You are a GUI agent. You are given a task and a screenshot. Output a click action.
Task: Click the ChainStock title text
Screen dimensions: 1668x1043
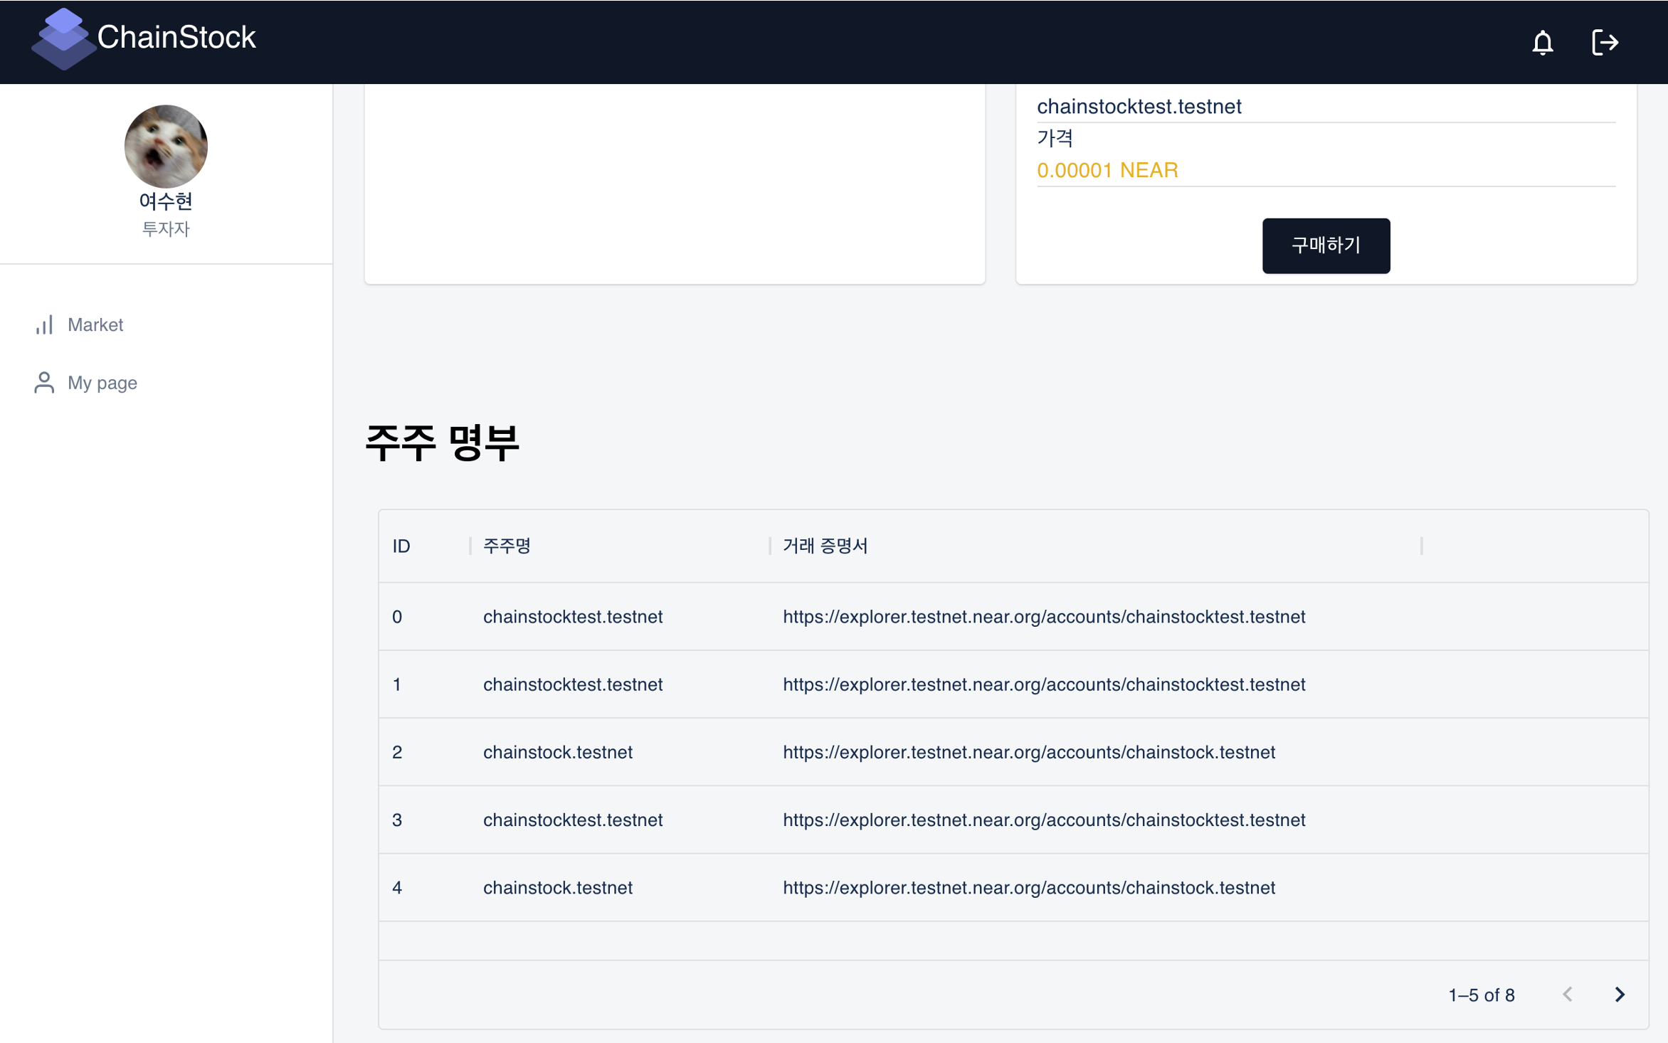(176, 38)
